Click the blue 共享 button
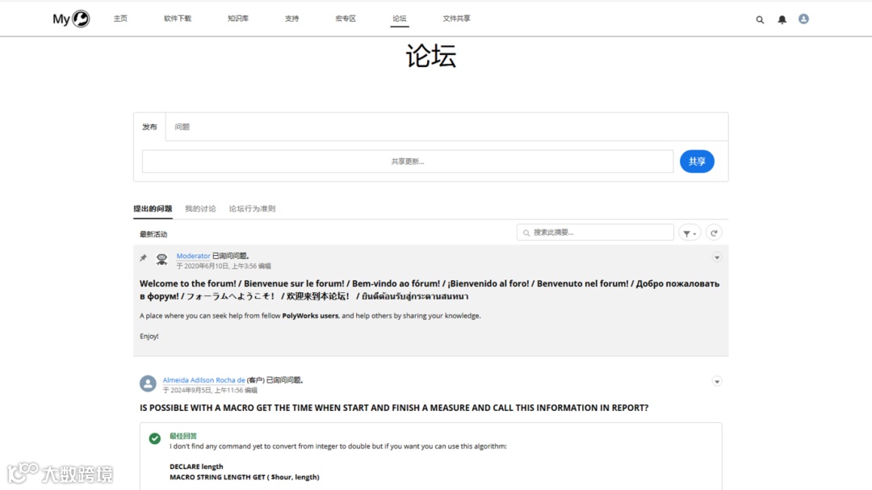 pos(697,161)
